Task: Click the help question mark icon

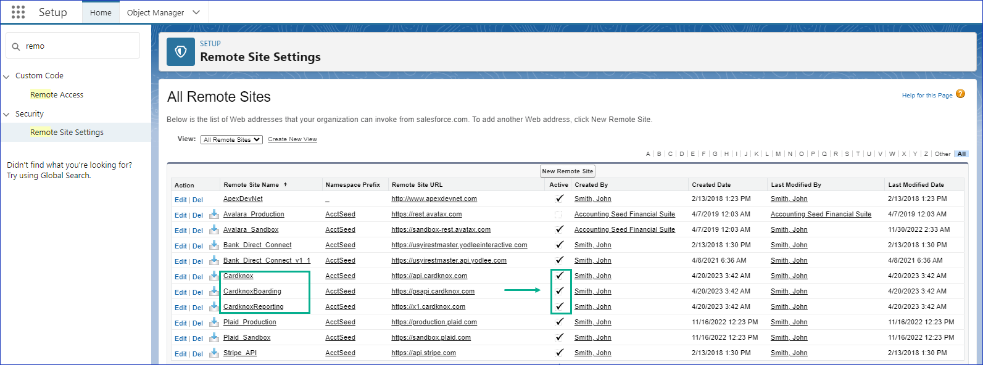Action: click(x=960, y=94)
